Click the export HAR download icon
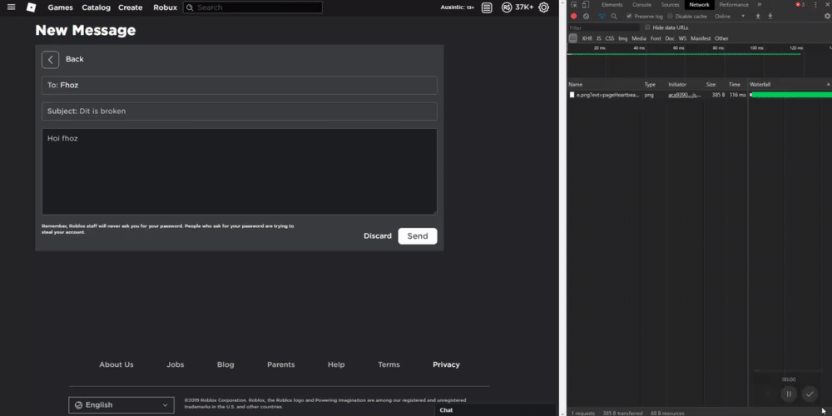Image resolution: width=832 pixels, height=416 pixels. (x=770, y=17)
